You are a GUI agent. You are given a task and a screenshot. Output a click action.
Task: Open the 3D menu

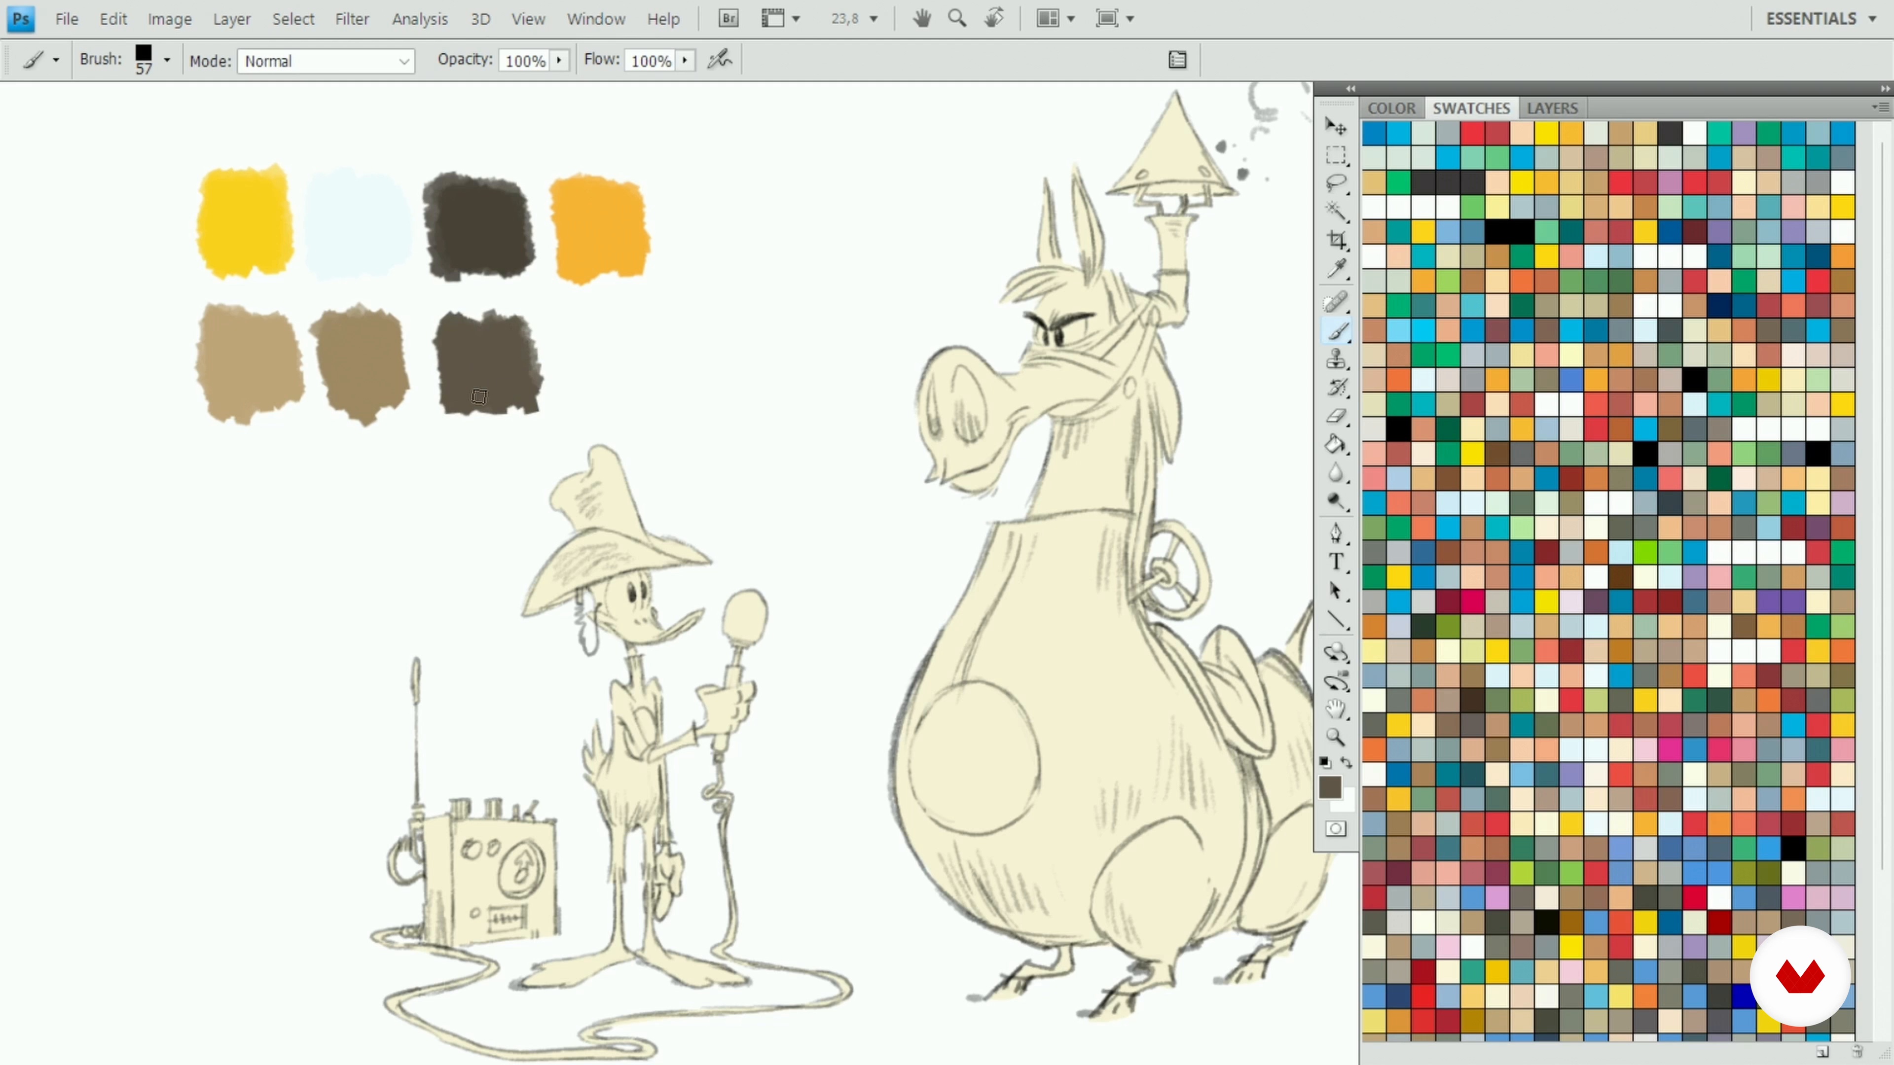[x=480, y=19]
